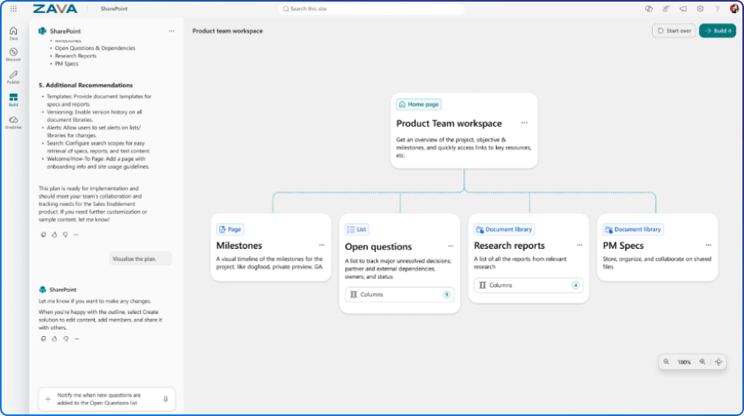Viewport: 744px width, 416px height.
Task: Click '5. Additional Recommendations' heading
Action: [x=86, y=86]
